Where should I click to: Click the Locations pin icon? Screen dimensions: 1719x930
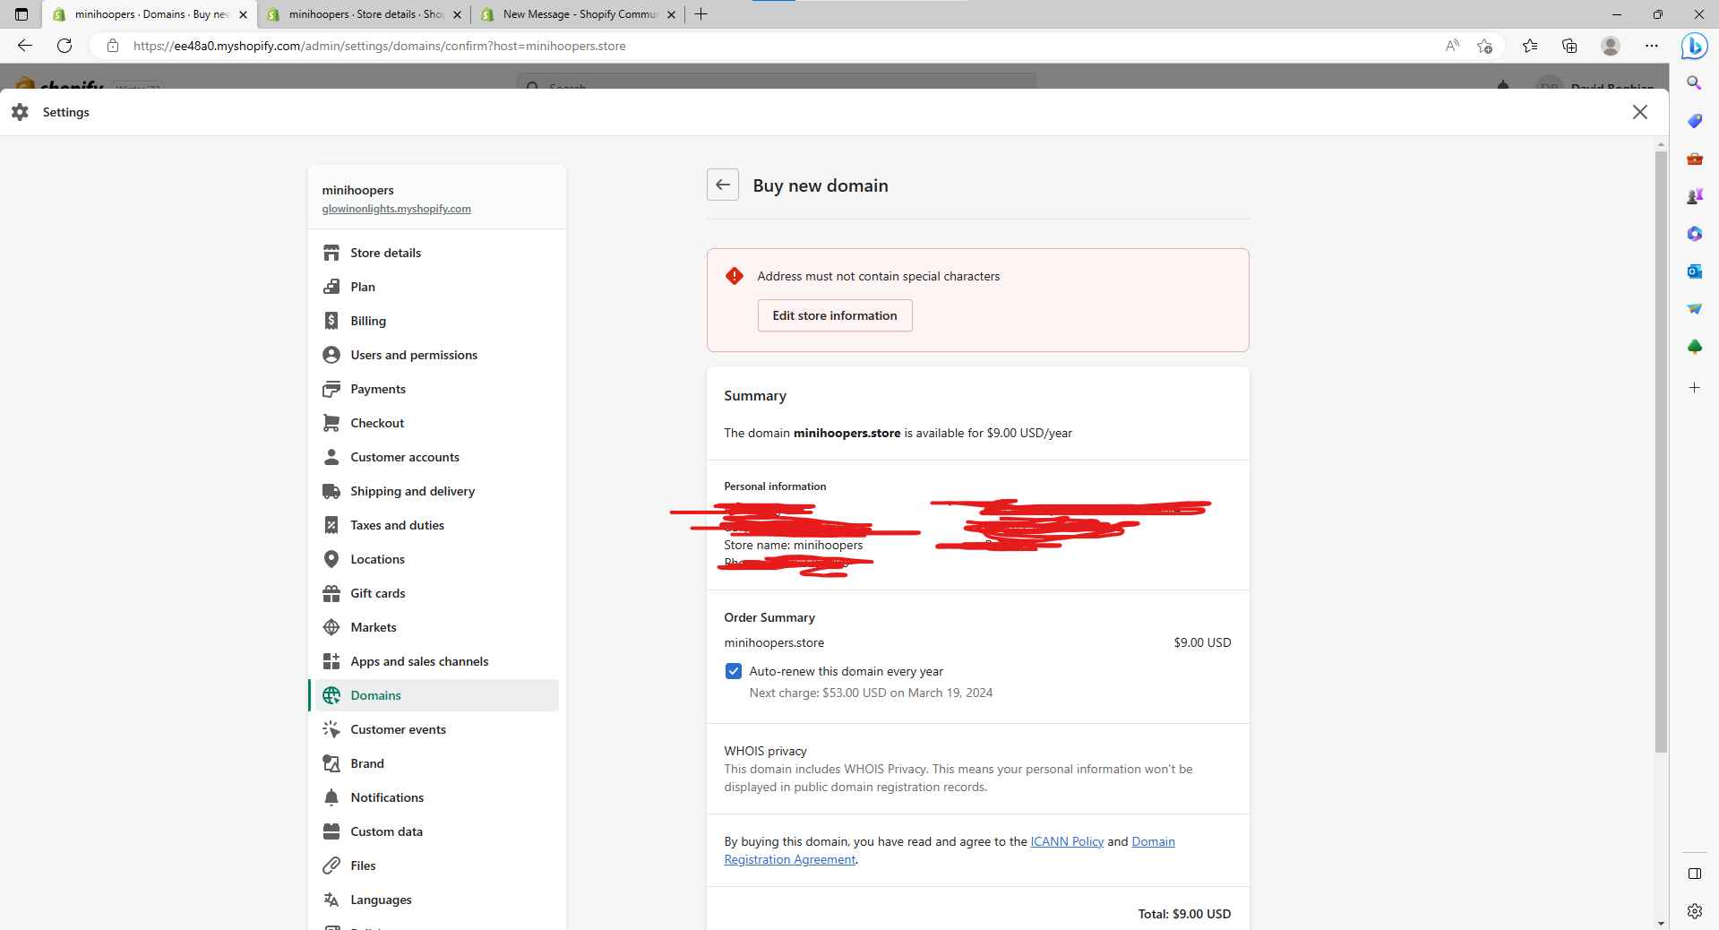pos(331,559)
